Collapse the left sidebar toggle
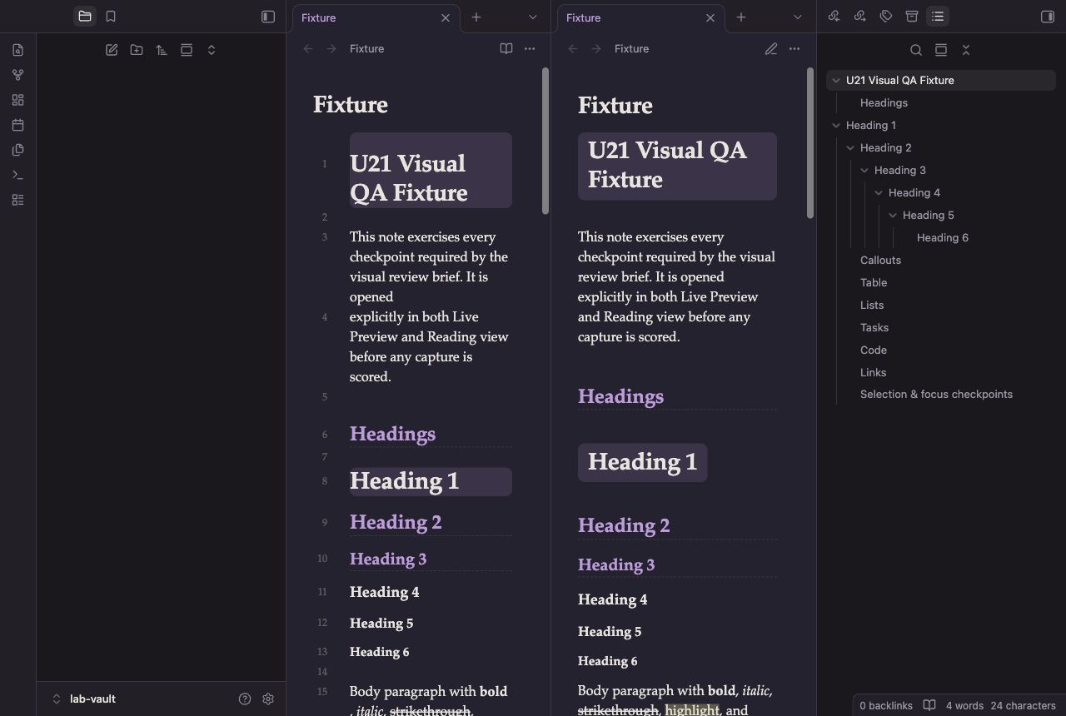The width and height of the screenshot is (1066, 716). (x=268, y=17)
